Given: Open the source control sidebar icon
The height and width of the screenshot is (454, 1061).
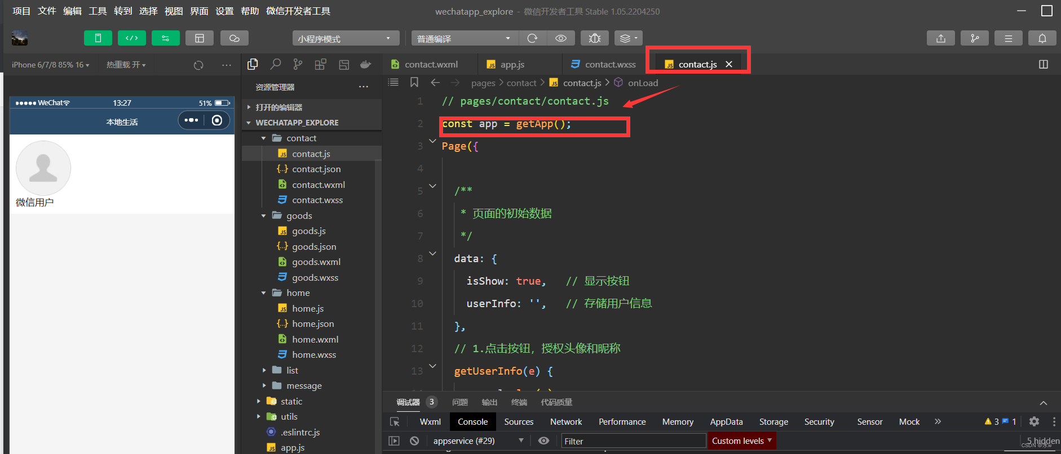Looking at the screenshot, I should [x=298, y=64].
